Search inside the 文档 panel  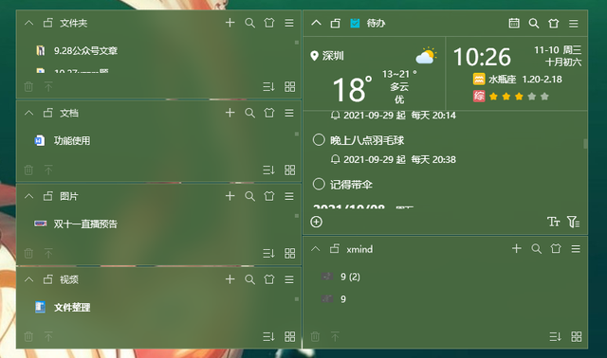click(x=249, y=113)
